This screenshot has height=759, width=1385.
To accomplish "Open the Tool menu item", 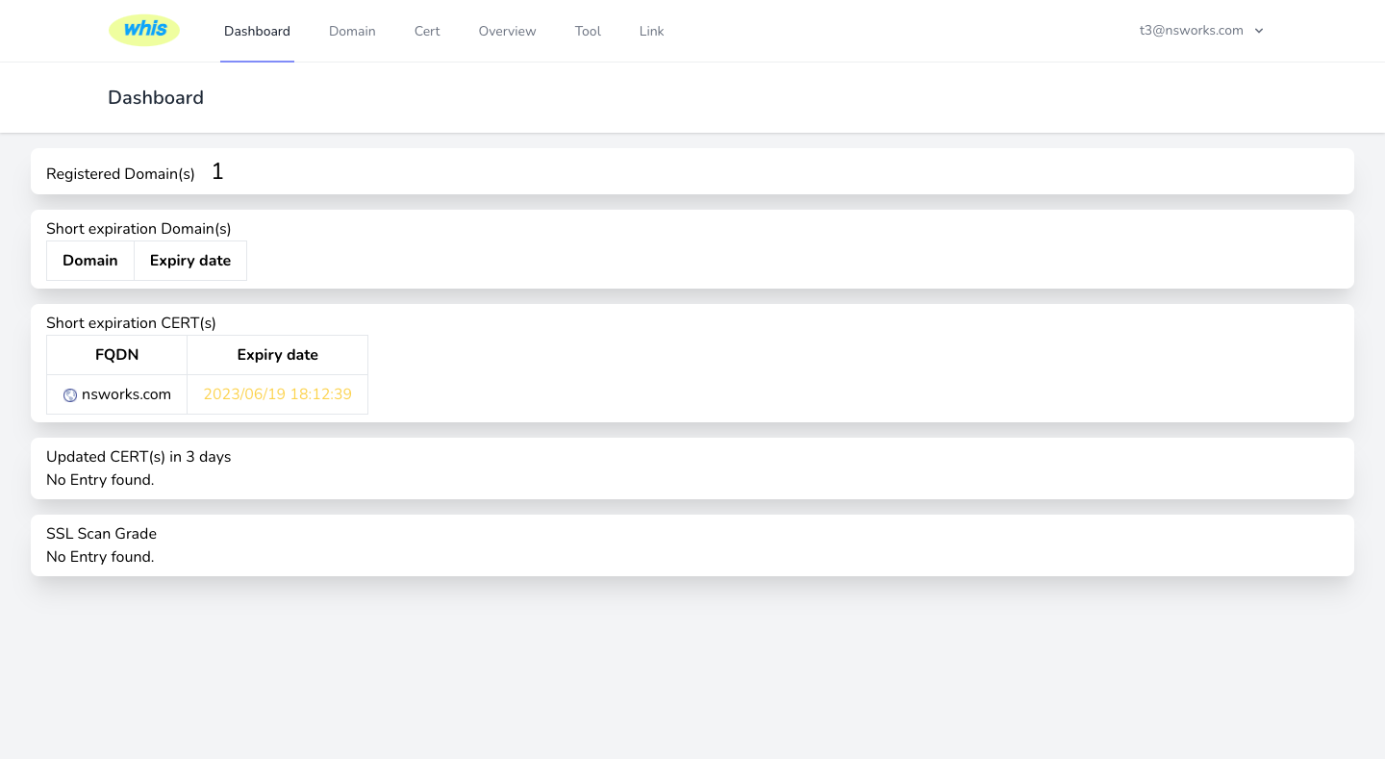I will tap(588, 31).
